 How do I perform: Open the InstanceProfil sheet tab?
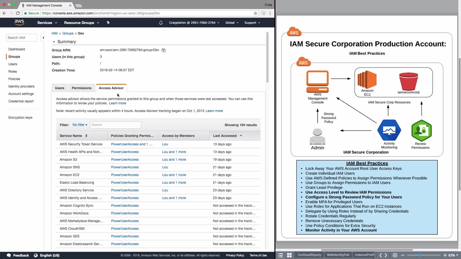tap(364, 255)
